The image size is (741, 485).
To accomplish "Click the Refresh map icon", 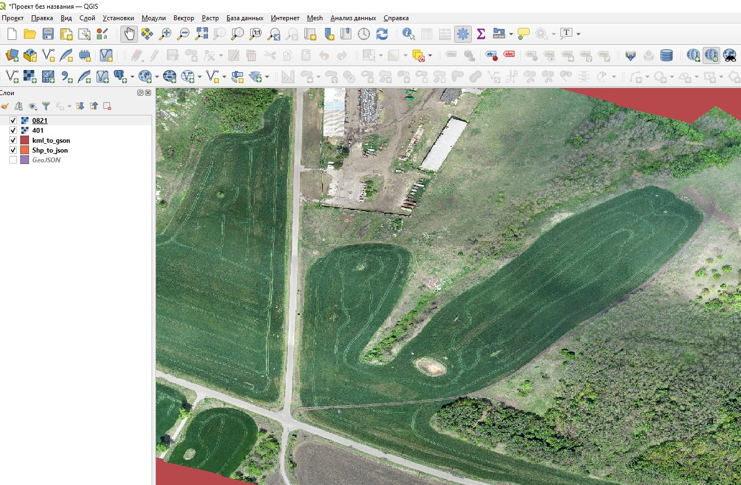I will pyautogui.click(x=382, y=34).
